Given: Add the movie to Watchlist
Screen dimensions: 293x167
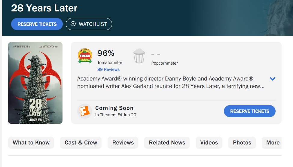Looking at the screenshot, I should point(89,24).
